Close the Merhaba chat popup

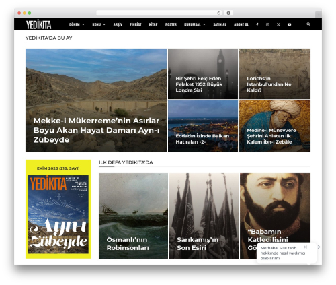306,247
